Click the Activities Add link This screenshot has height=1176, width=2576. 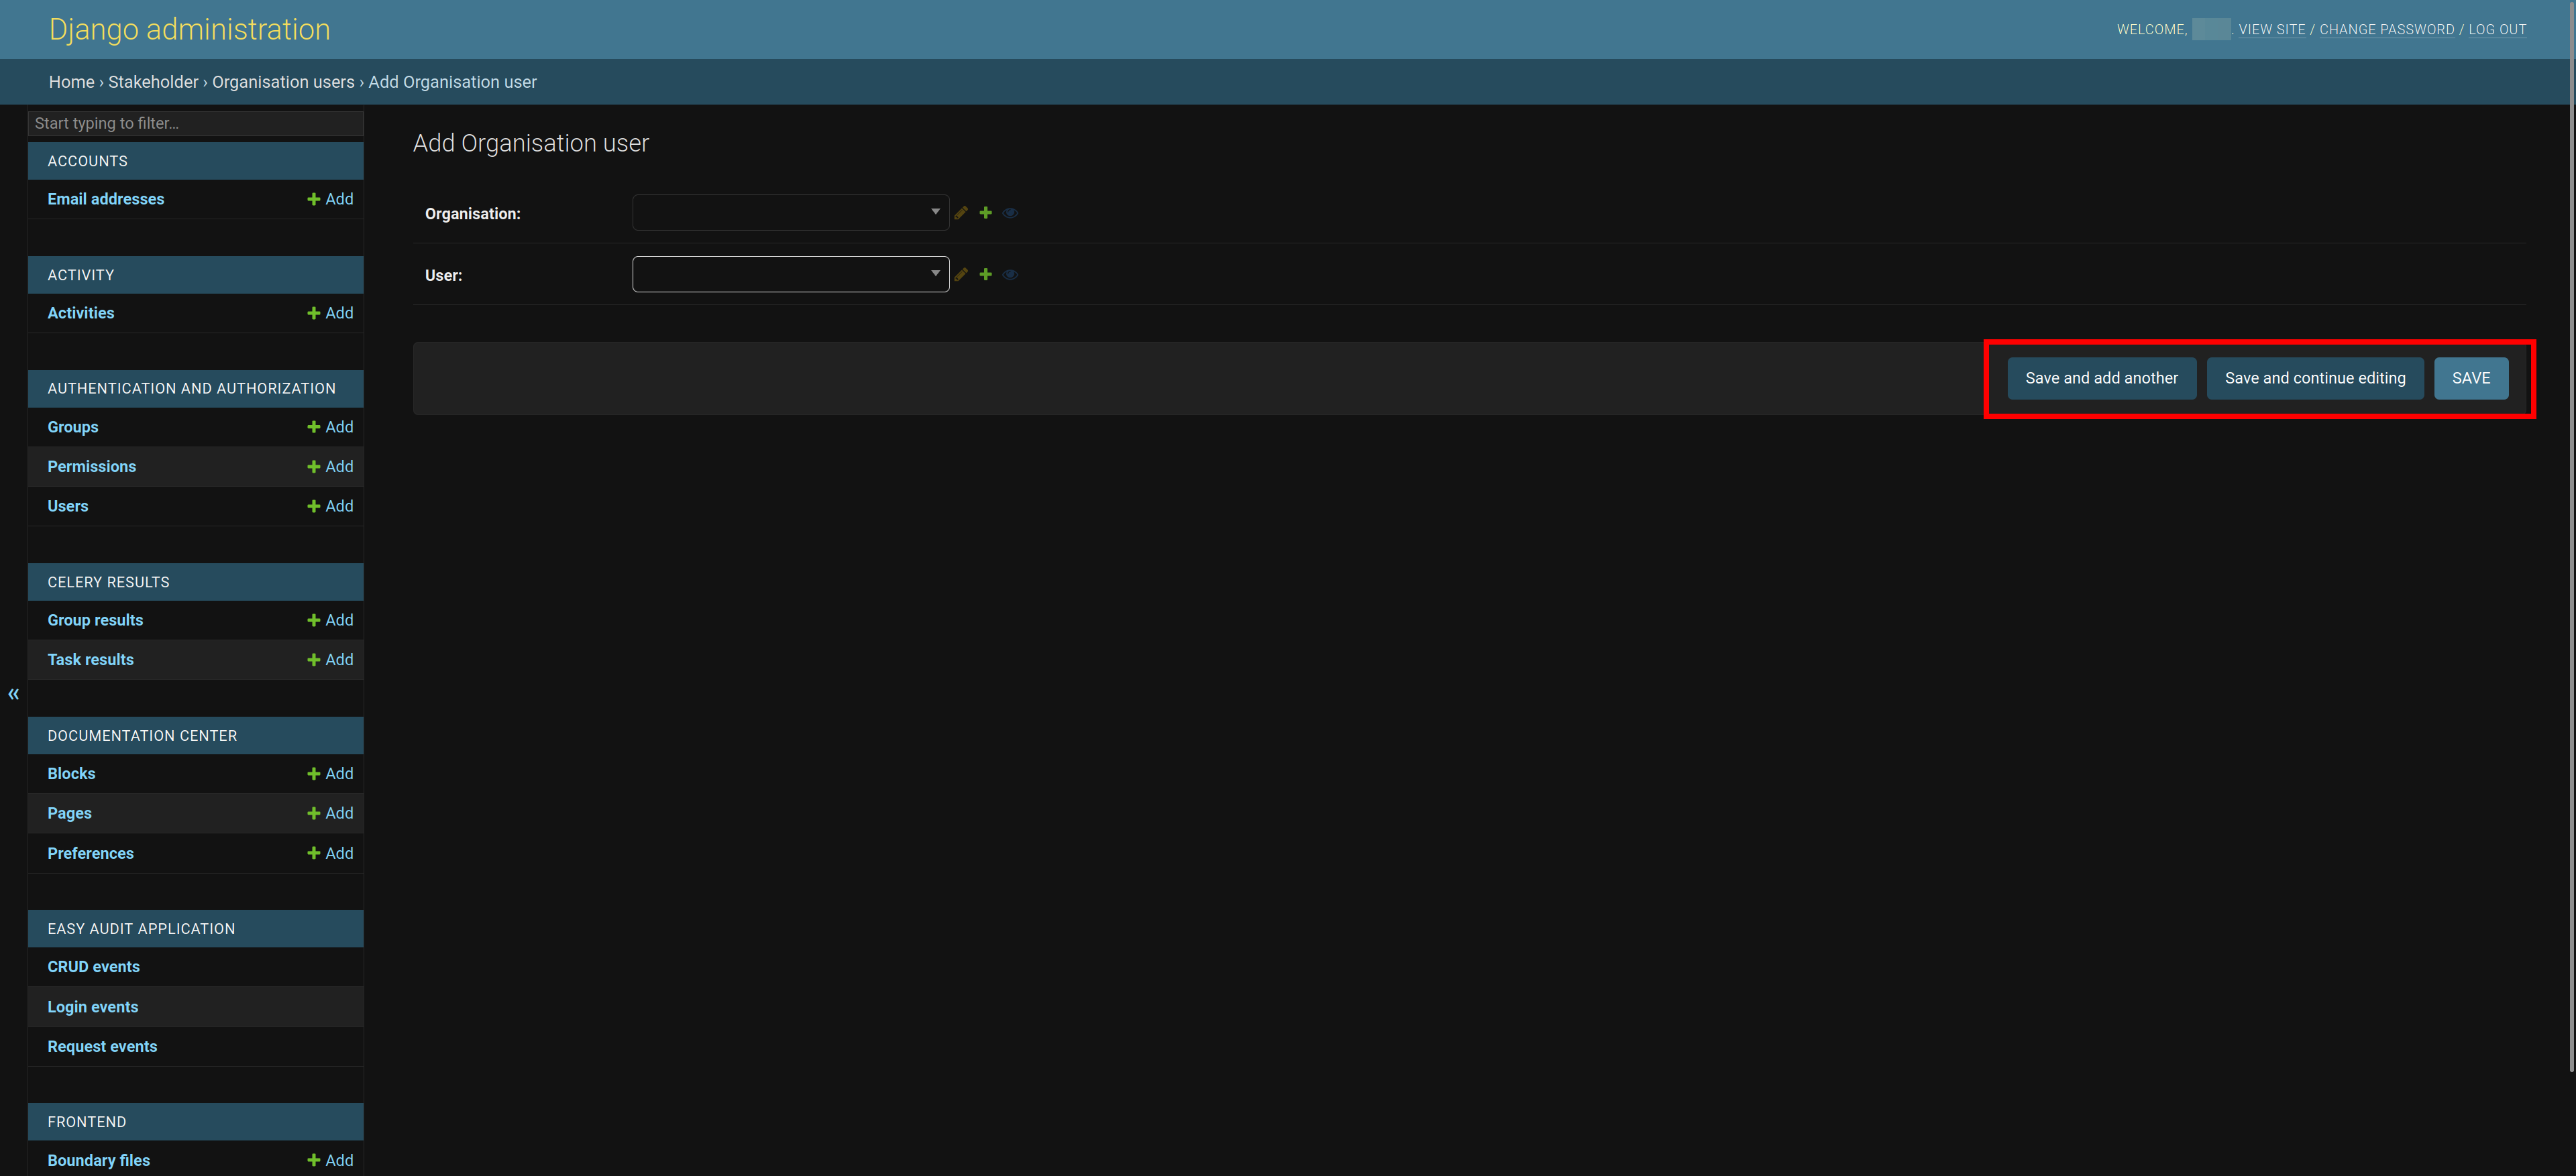click(327, 312)
